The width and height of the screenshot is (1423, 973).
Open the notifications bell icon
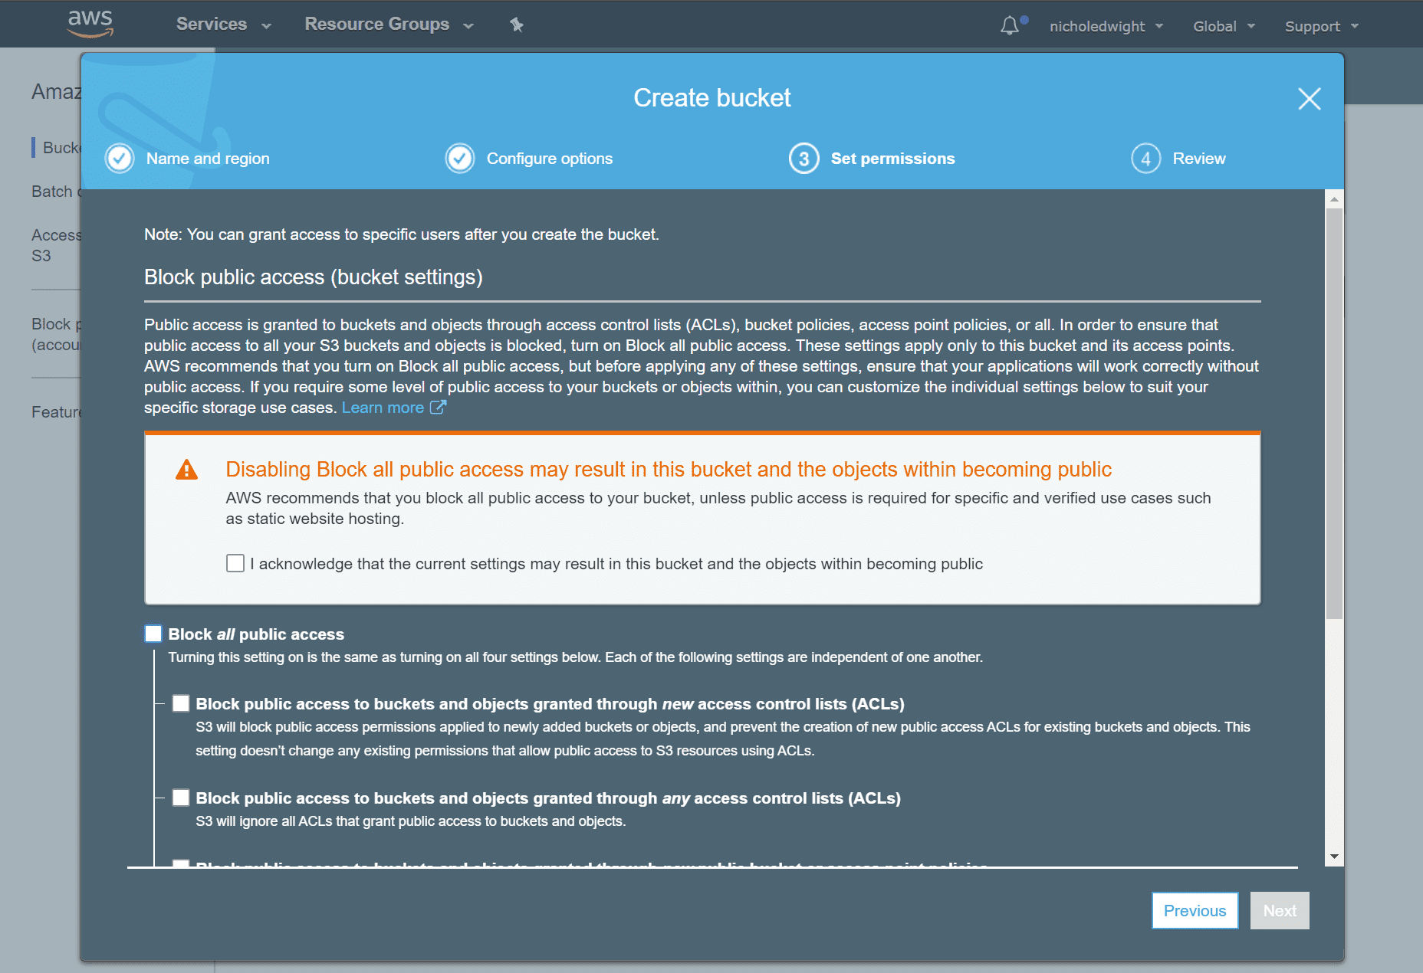pos(1010,26)
